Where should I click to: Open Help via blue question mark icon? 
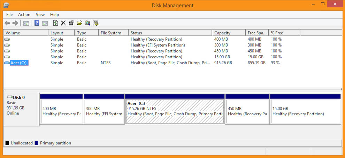coord(37,23)
